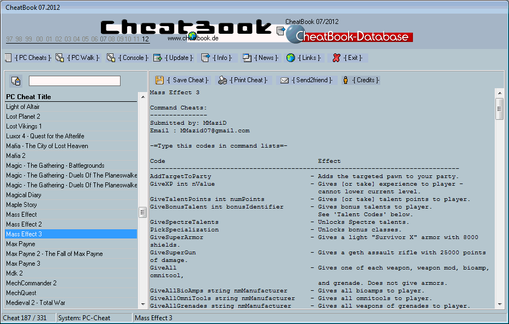
Task: Click the Print Cheat printer icon
Action: tap(223, 80)
